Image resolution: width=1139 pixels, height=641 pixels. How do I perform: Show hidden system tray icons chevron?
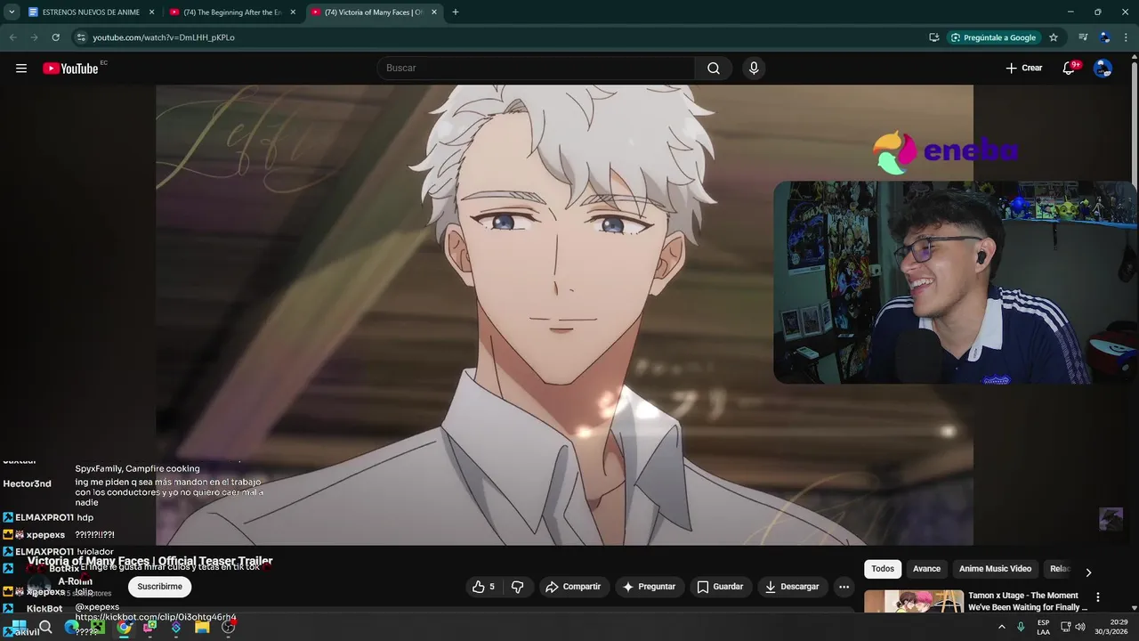pos(1002,627)
